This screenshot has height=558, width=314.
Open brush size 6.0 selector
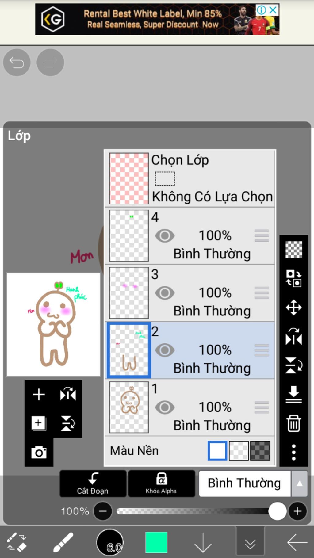[110, 542]
